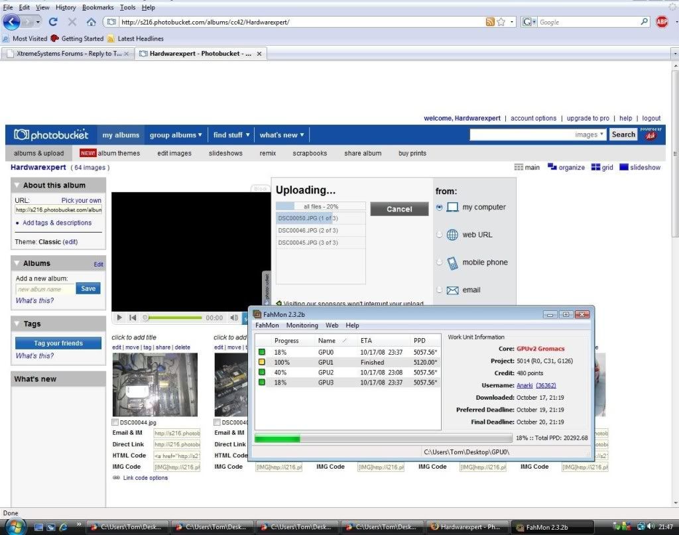
Task: Select 'email' upload source radio
Action: pyautogui.click(x=439, y=290)
